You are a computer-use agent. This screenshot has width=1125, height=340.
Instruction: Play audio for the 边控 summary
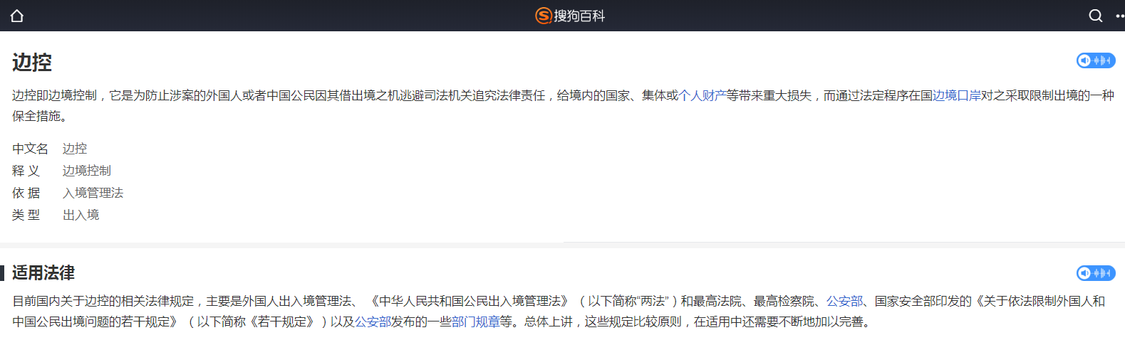pyautogui.click(x=1096, y=60)
